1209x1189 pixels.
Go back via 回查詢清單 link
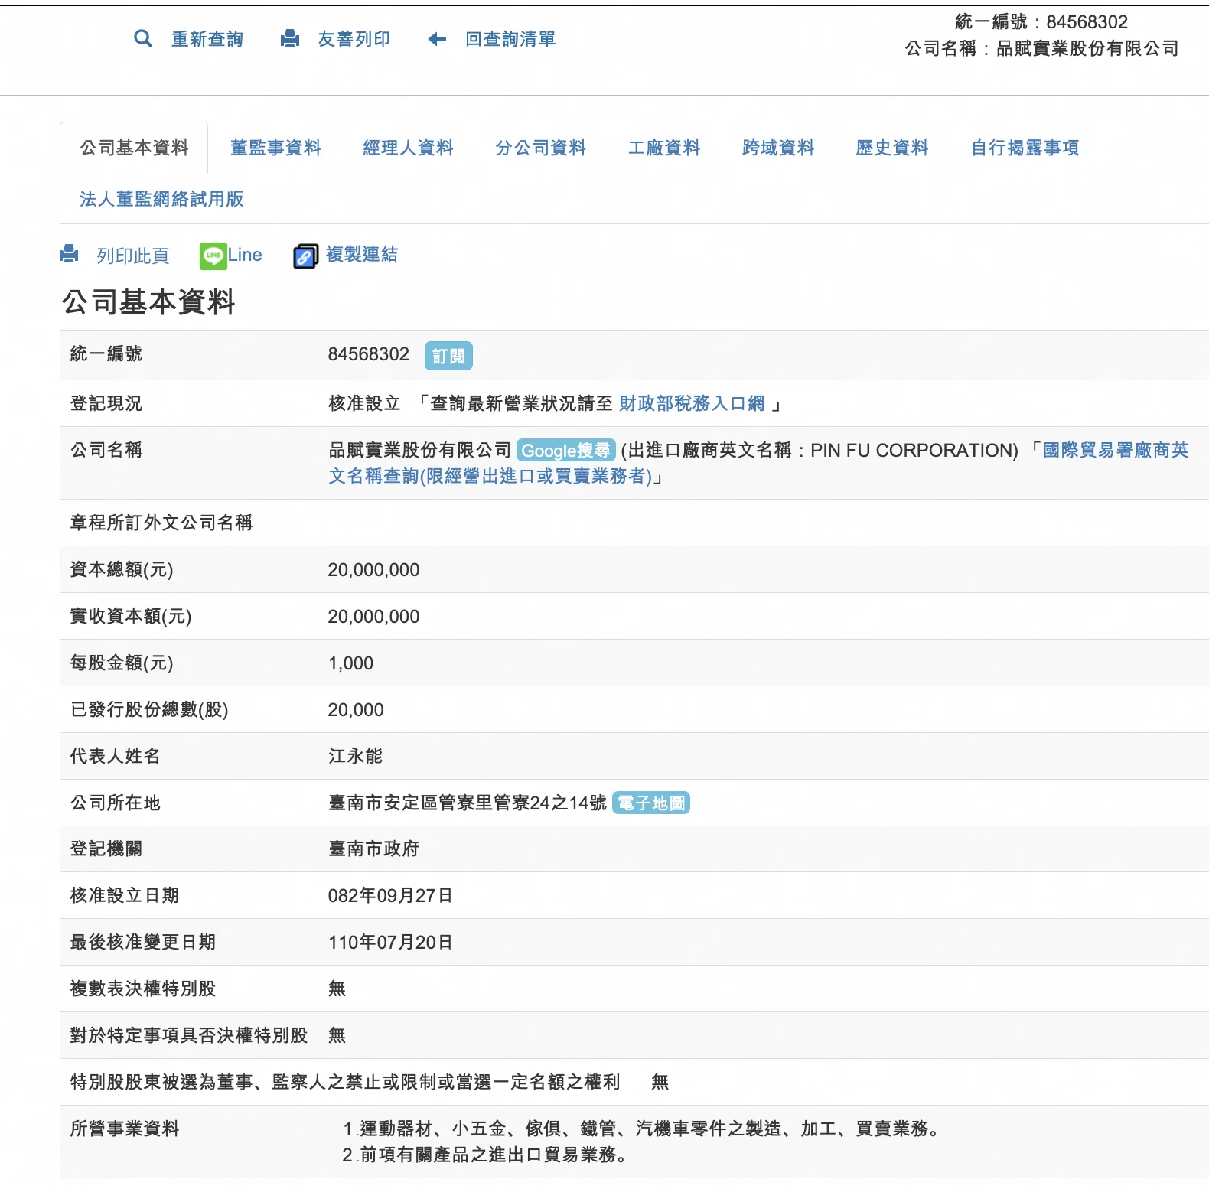tap(510, 39)
